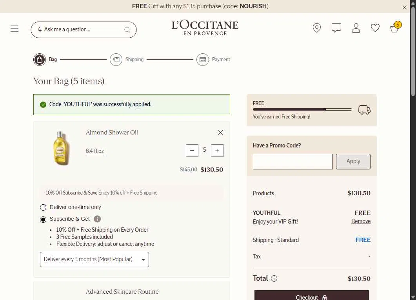Click the 'YOUTHFUL was successfully applied' message
Image resolution: width=416 pixels, height=300 pixels.
[132, 104]
